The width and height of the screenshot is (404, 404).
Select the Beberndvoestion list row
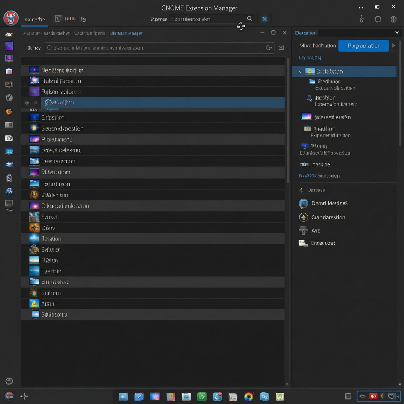[153, 128]
